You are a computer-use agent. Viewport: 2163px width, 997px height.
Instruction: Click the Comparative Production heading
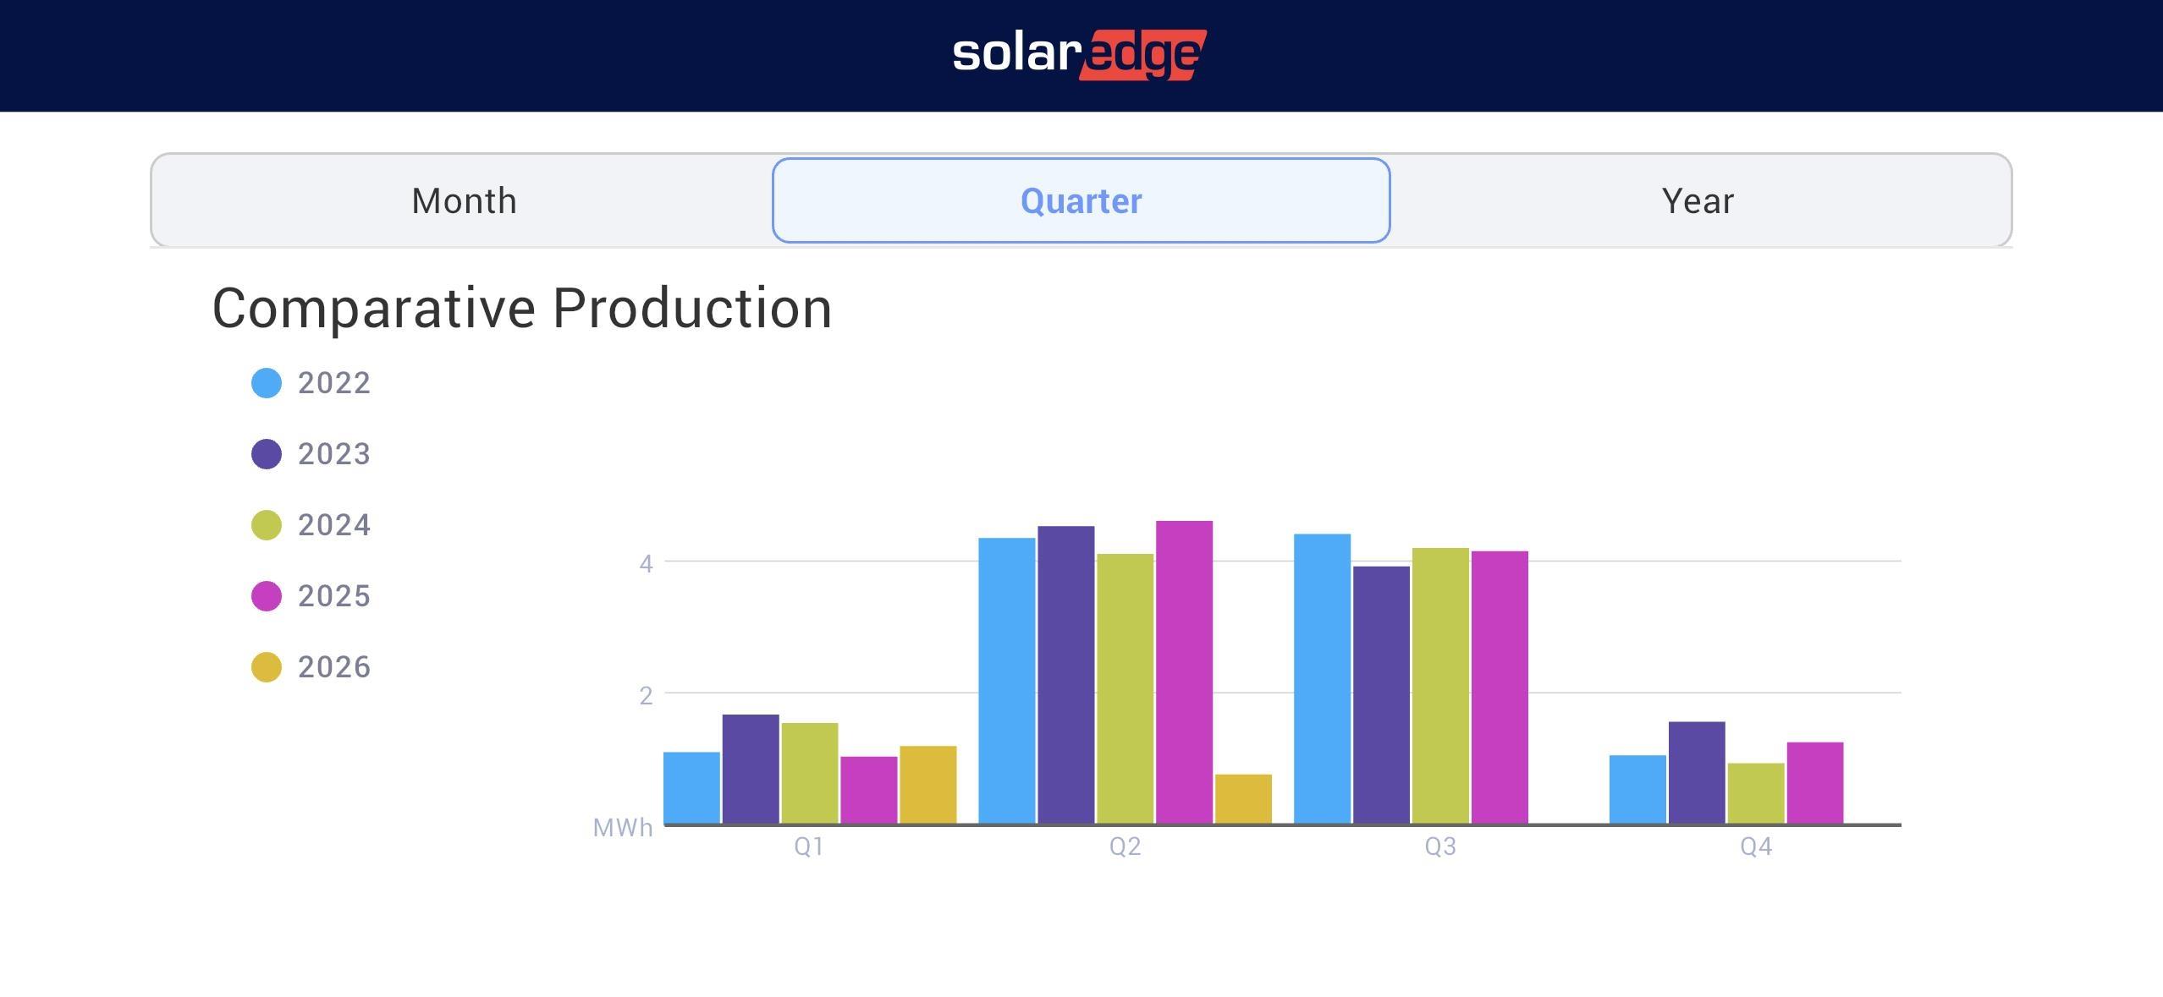point(521,308)
